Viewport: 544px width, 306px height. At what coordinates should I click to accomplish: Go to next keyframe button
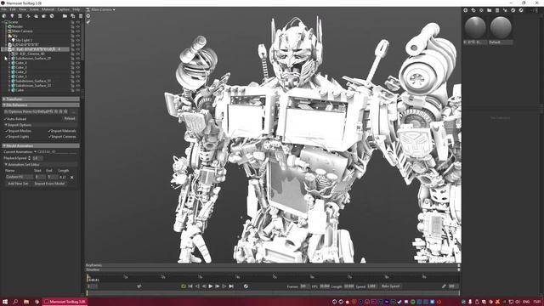tap(224, 286)
